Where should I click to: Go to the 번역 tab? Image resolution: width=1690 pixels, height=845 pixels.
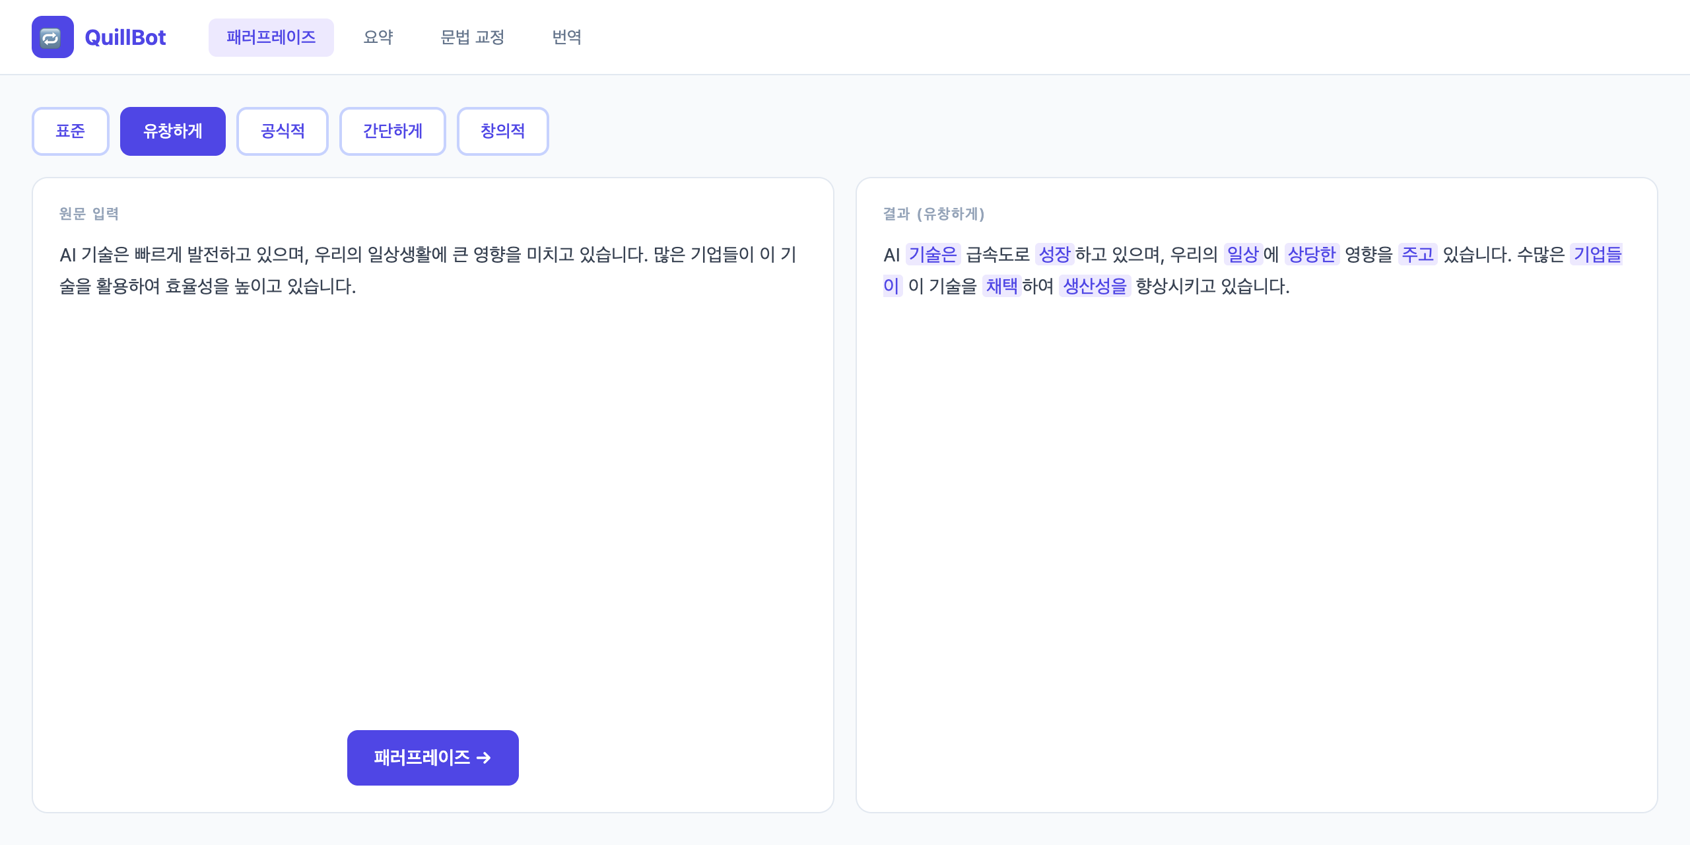(567, 38)
